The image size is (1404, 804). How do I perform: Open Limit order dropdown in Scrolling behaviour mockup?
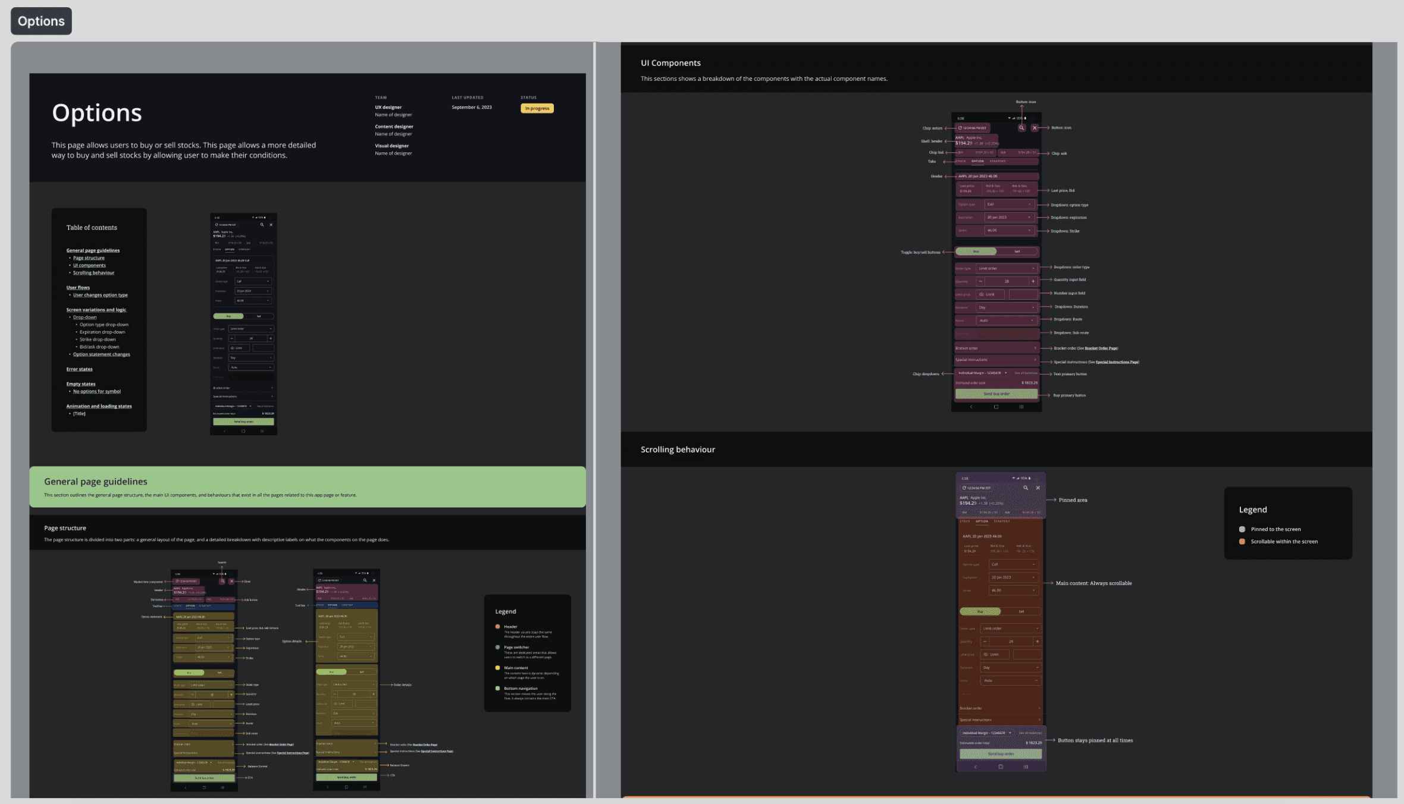pyautogui.click(x=1010, y=628)
